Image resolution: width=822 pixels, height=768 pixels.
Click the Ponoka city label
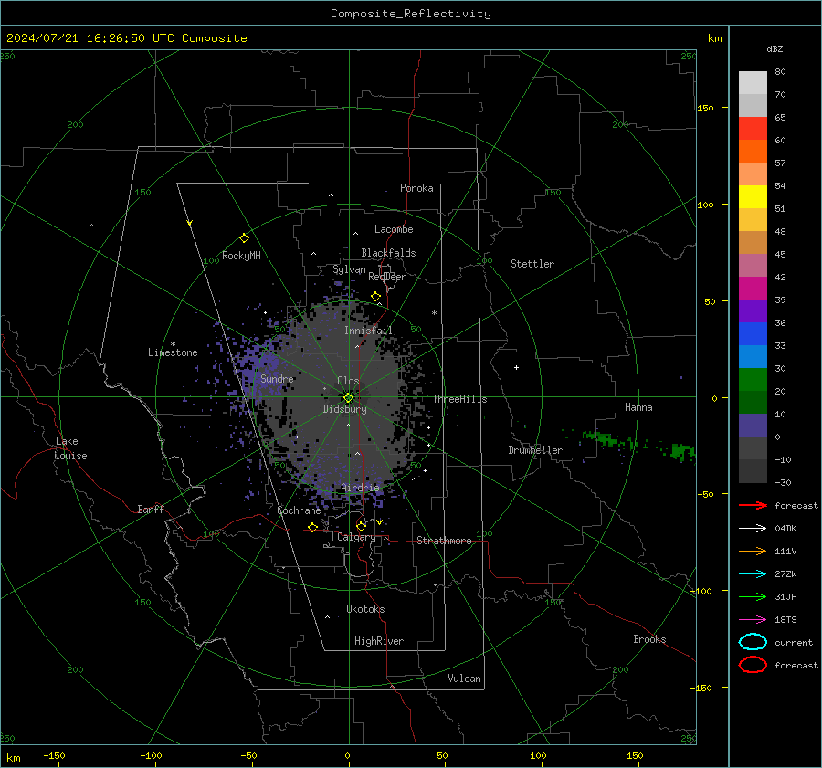(x=416, y=188)
